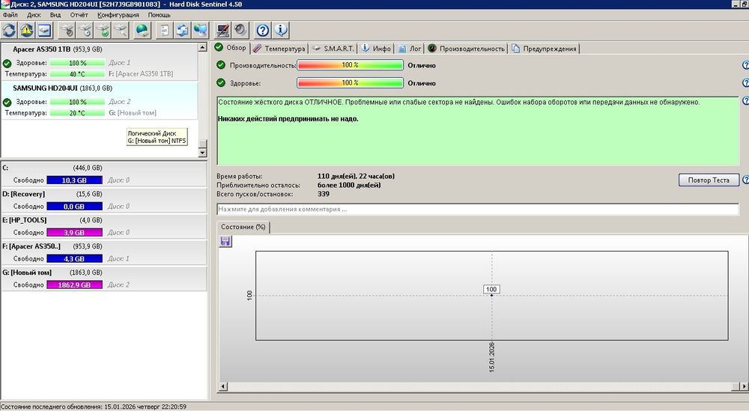Open the S.M.A.R.T. tab
The width and height of the screenshot is (749, 411).
(333, 49)
